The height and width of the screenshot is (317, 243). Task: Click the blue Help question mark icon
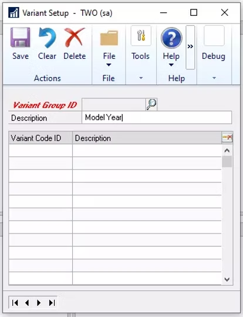171,38
